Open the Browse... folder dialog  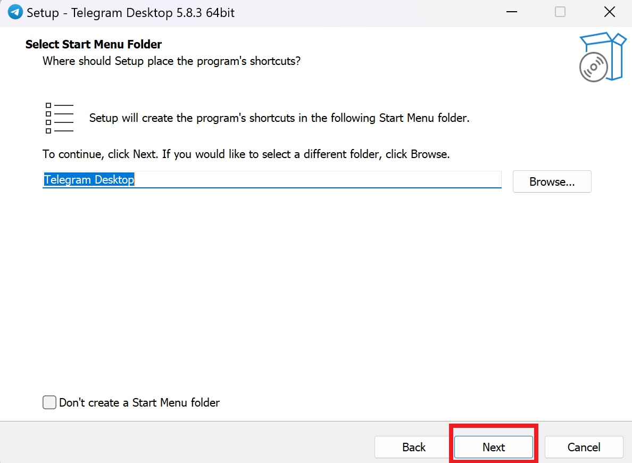[x=552, y=181]
